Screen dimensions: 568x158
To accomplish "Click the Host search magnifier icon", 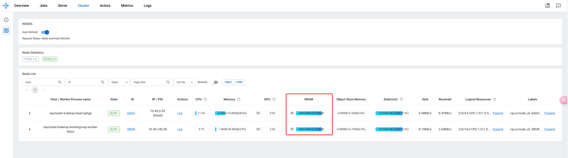I will 60,82.
